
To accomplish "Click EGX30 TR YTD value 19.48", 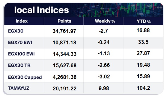I will [143, 65].
